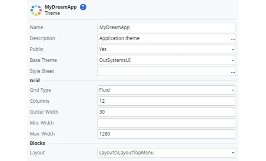266x161 pixels.
Task: Click the Layout property label
Action: point(37,153)
